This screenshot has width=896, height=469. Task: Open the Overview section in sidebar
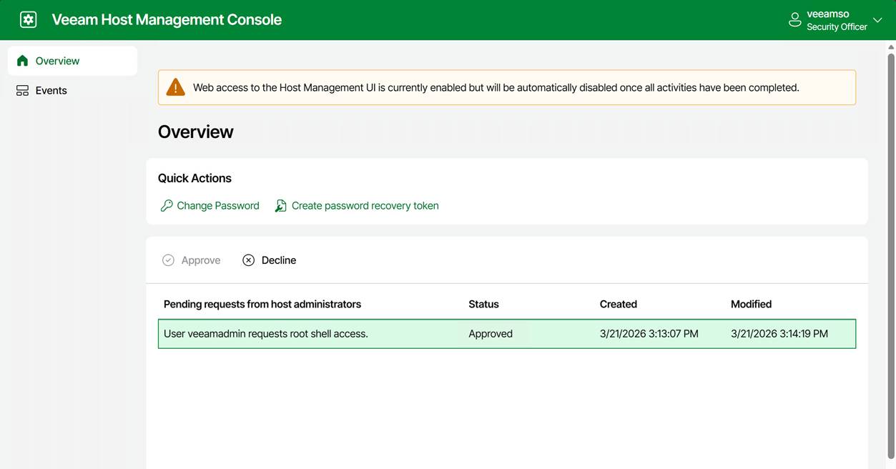(57, 61)
